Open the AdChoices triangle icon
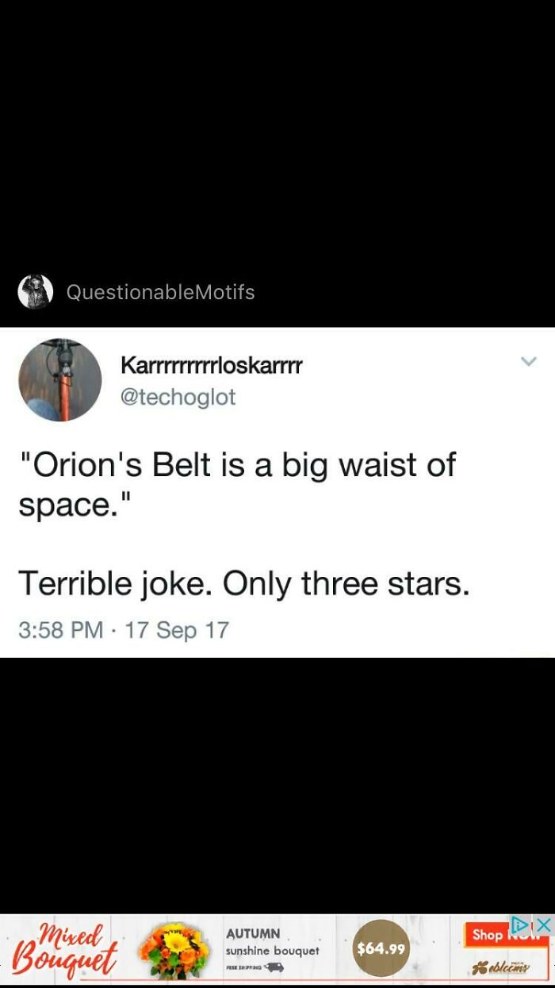 [519, 925]
